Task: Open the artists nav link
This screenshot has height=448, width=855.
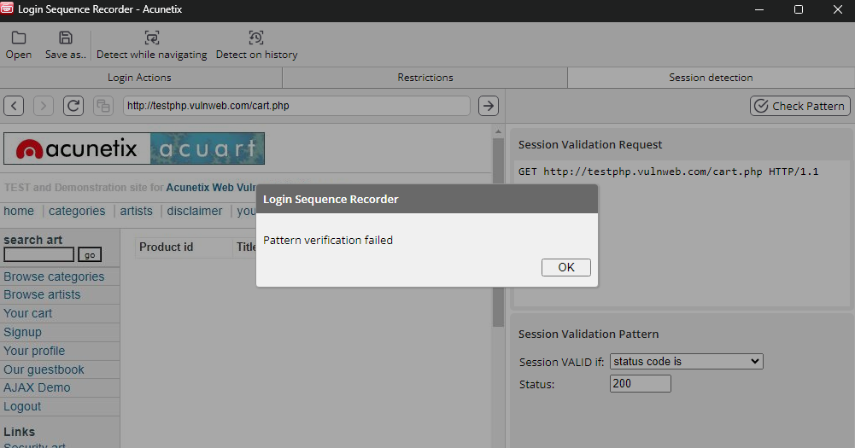Action: point(137,211)
